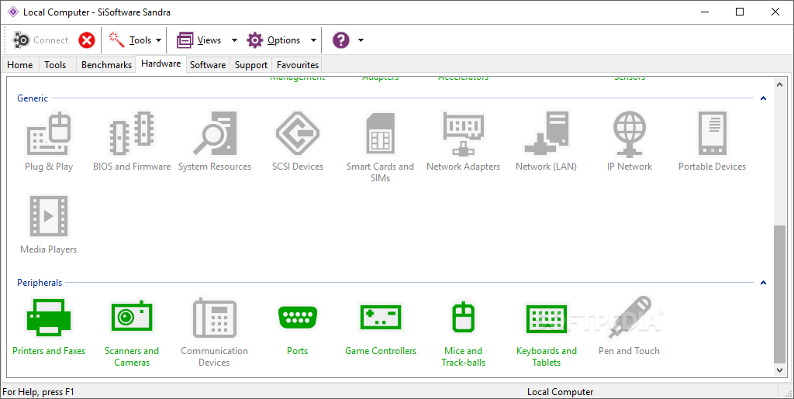
Task: Open the Plug & Play module
Action: point(49,142)
